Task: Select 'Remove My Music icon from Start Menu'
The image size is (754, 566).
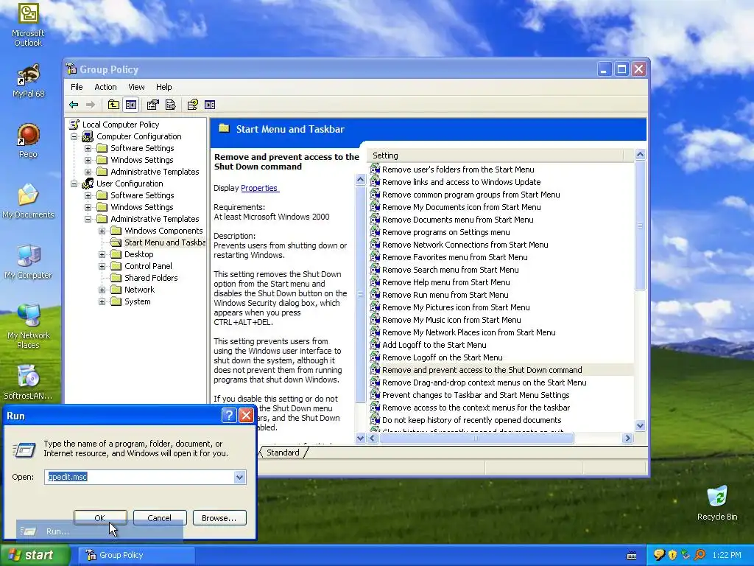Action: pos(451,320)
